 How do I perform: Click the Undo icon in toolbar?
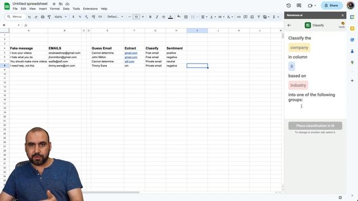click(x=29, y=17)
